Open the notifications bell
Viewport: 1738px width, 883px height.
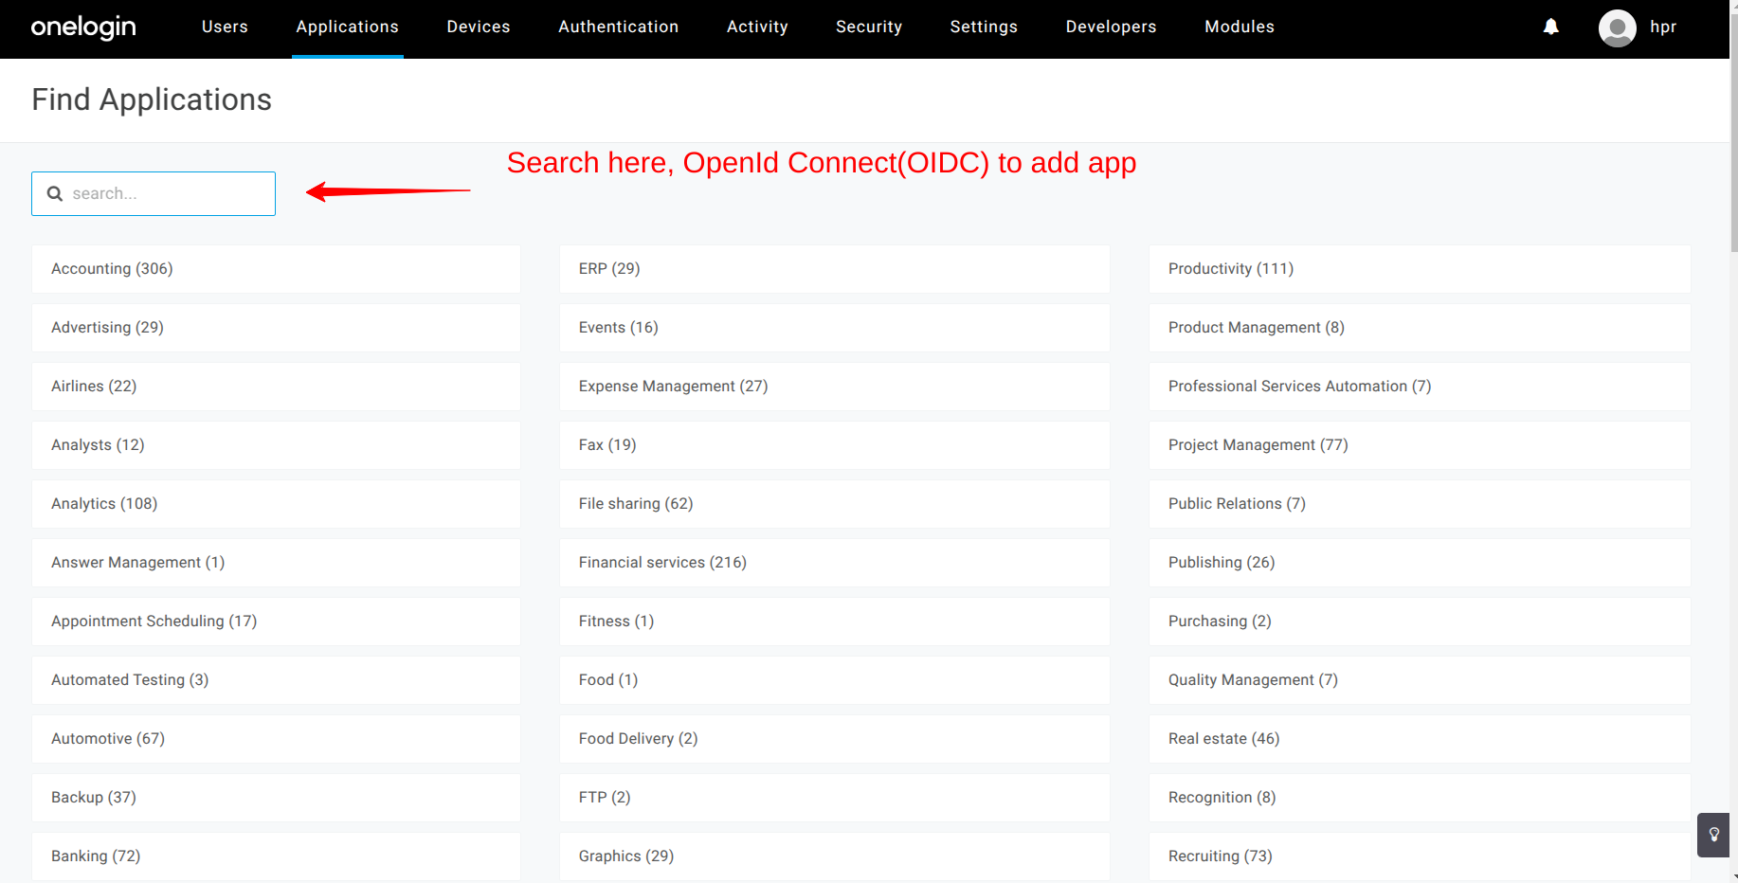pos(1550,27)
